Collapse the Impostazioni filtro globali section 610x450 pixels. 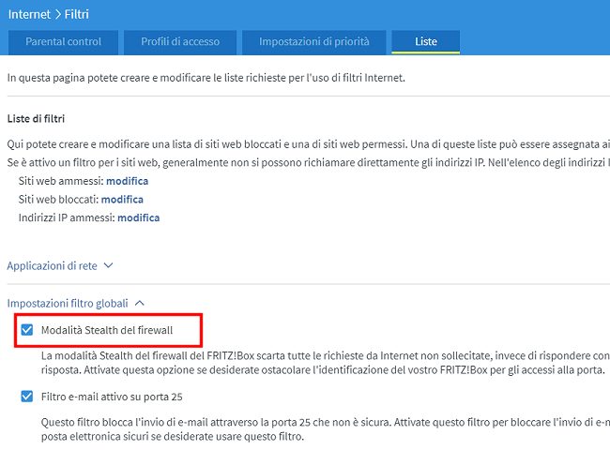click(x=76, y=303)
